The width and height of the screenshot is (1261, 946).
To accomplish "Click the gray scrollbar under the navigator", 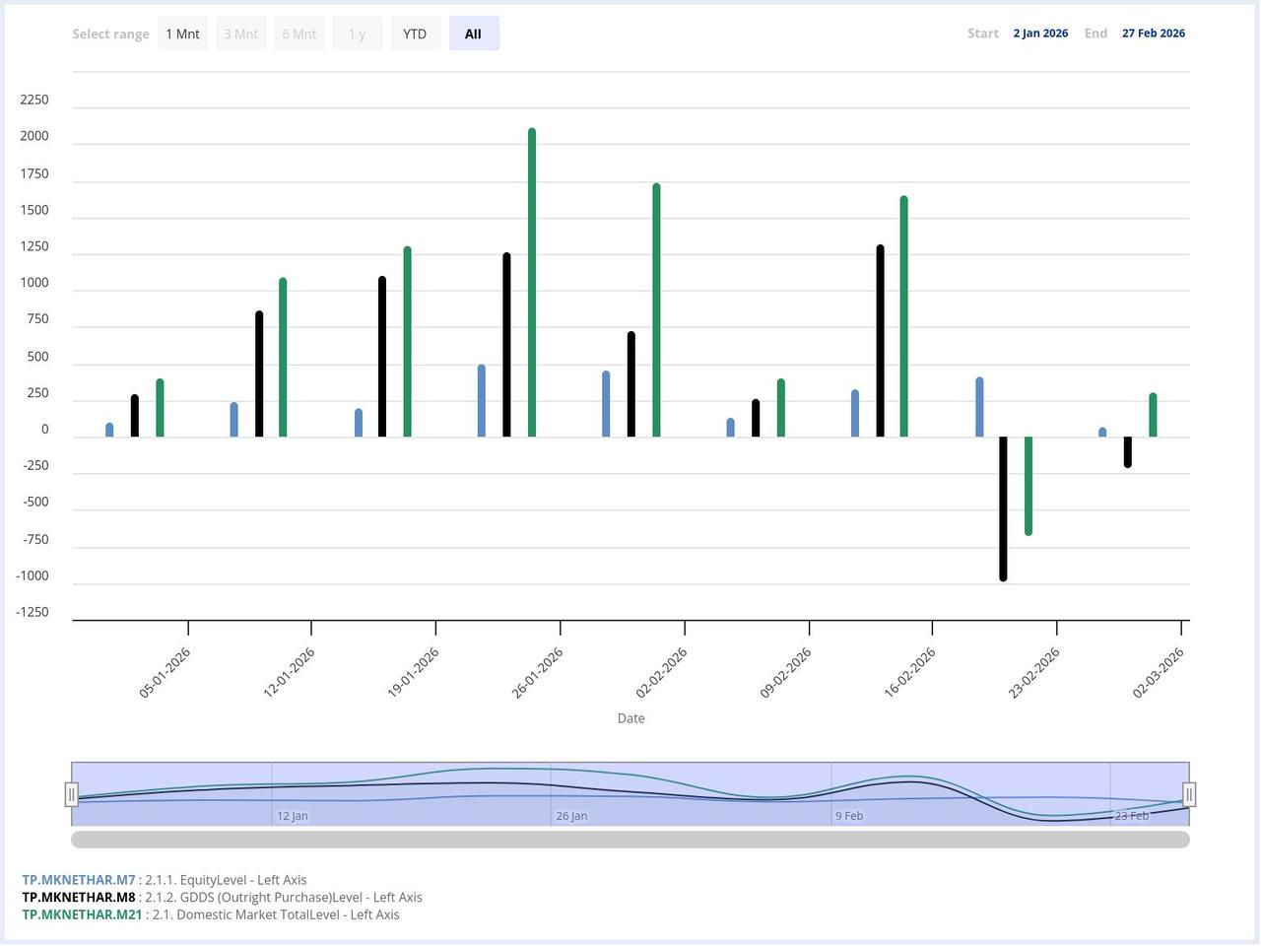I will click(x=630, y=839).
